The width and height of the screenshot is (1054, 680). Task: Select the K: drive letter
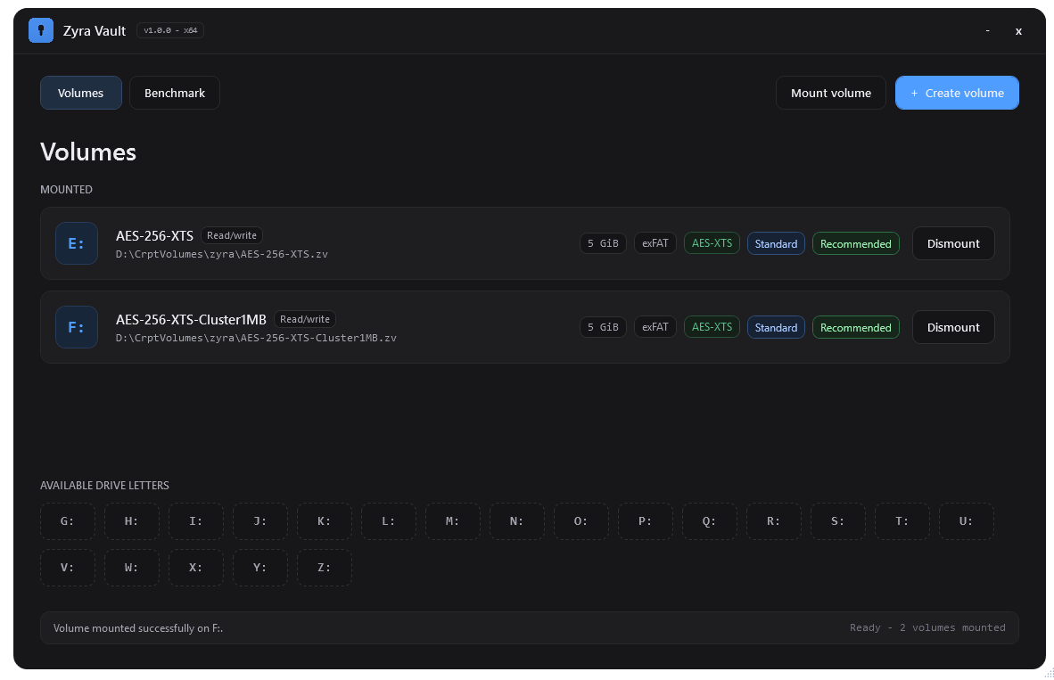[x=324, y=521]
